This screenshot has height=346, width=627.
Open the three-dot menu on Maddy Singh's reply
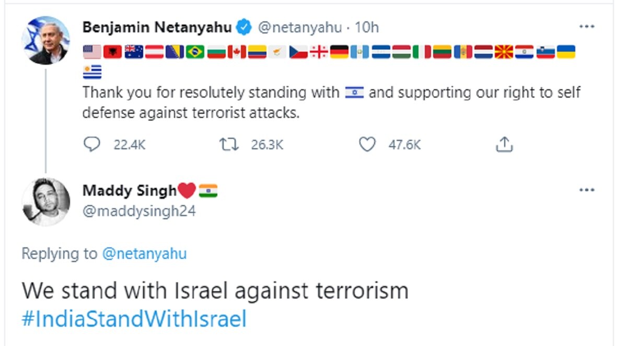click(587, 189)
